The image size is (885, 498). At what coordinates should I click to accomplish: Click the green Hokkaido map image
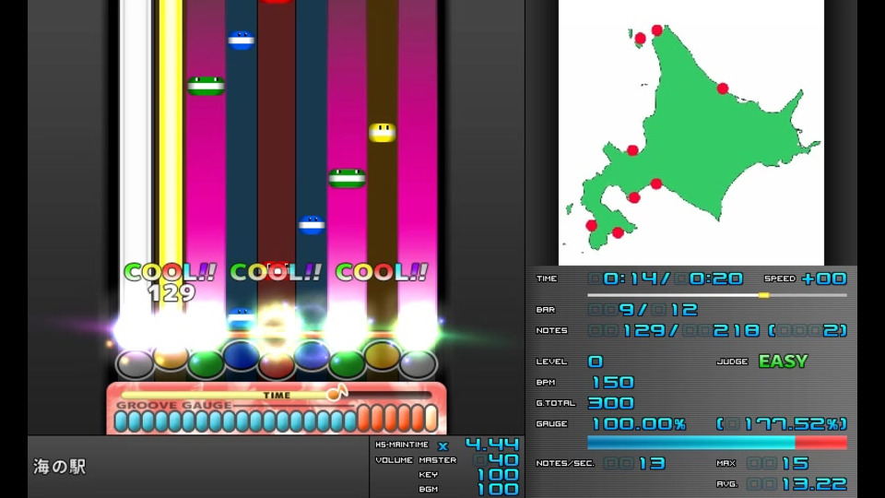691,133
